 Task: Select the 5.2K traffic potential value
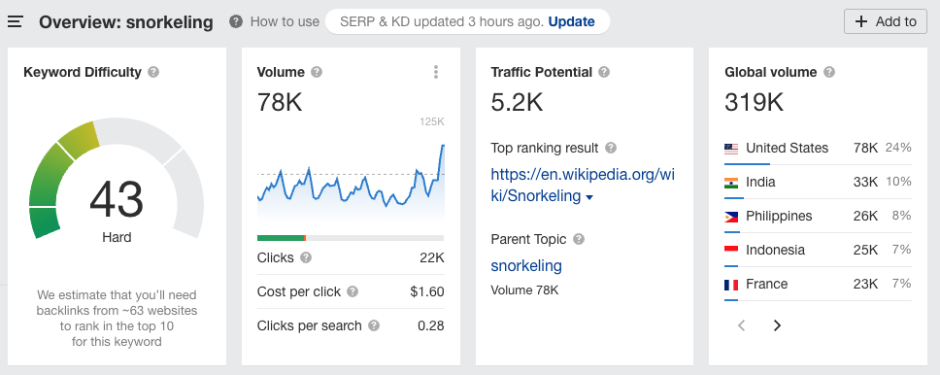click(517, 102)
